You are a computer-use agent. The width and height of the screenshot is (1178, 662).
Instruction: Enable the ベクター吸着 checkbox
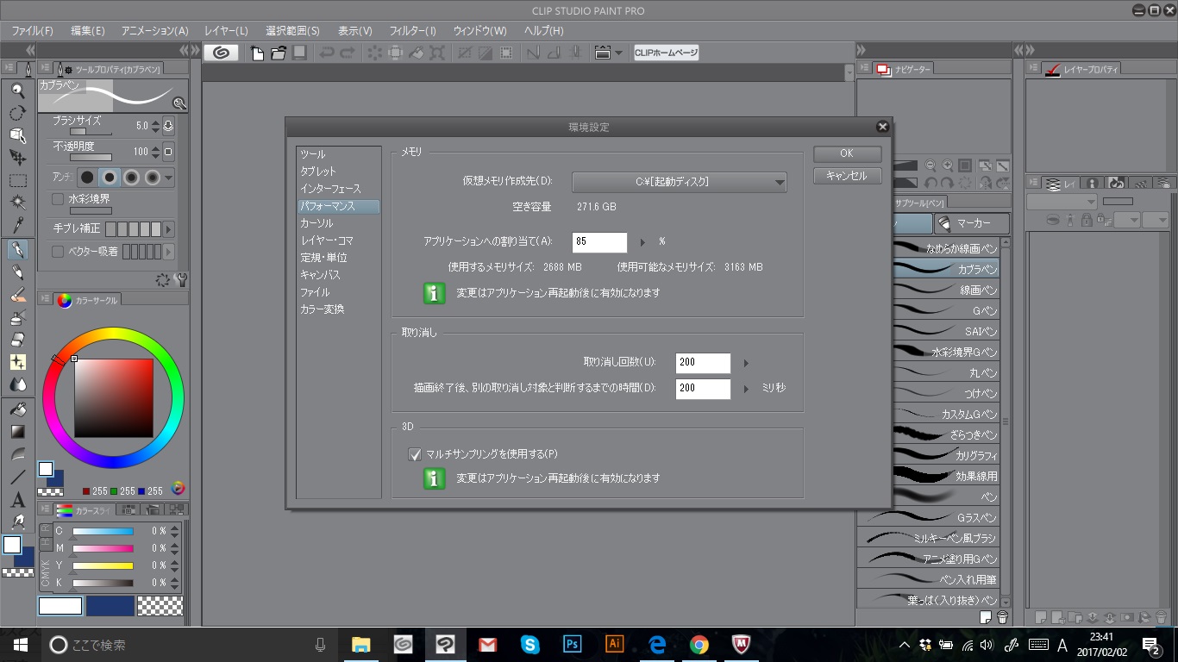(58, 252)
